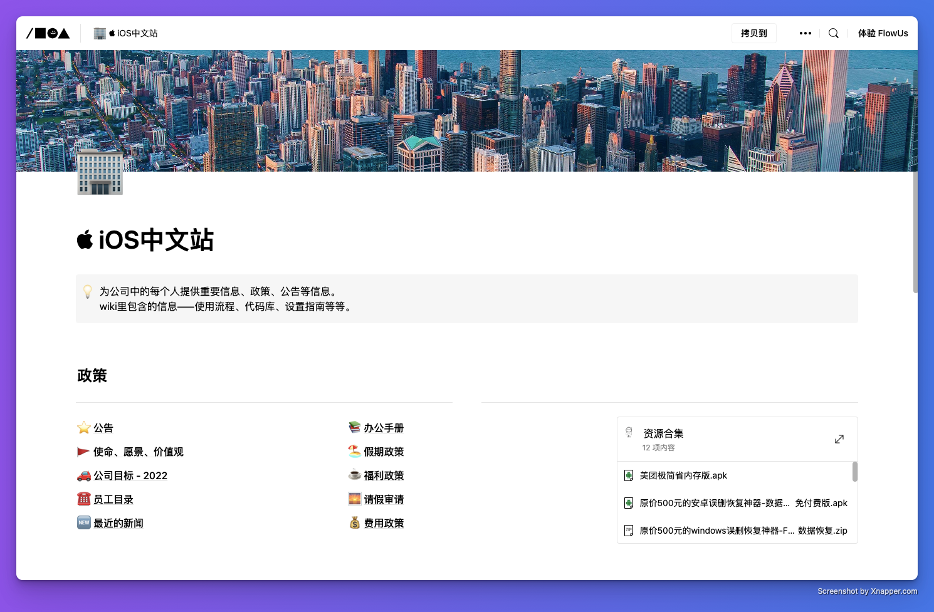The height and width of the screenshot is (612, 934).
Task: Click the 最近的新闻 NEW badge icon
Action: click(83, 522)
